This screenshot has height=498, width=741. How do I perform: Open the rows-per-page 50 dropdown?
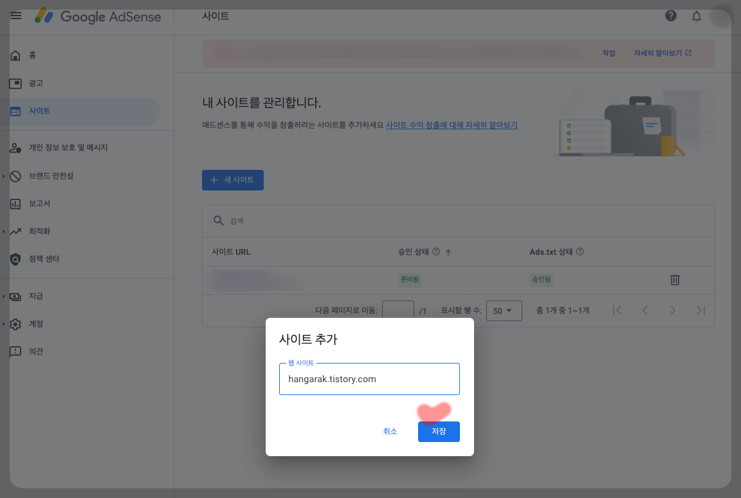coord(504,310)
